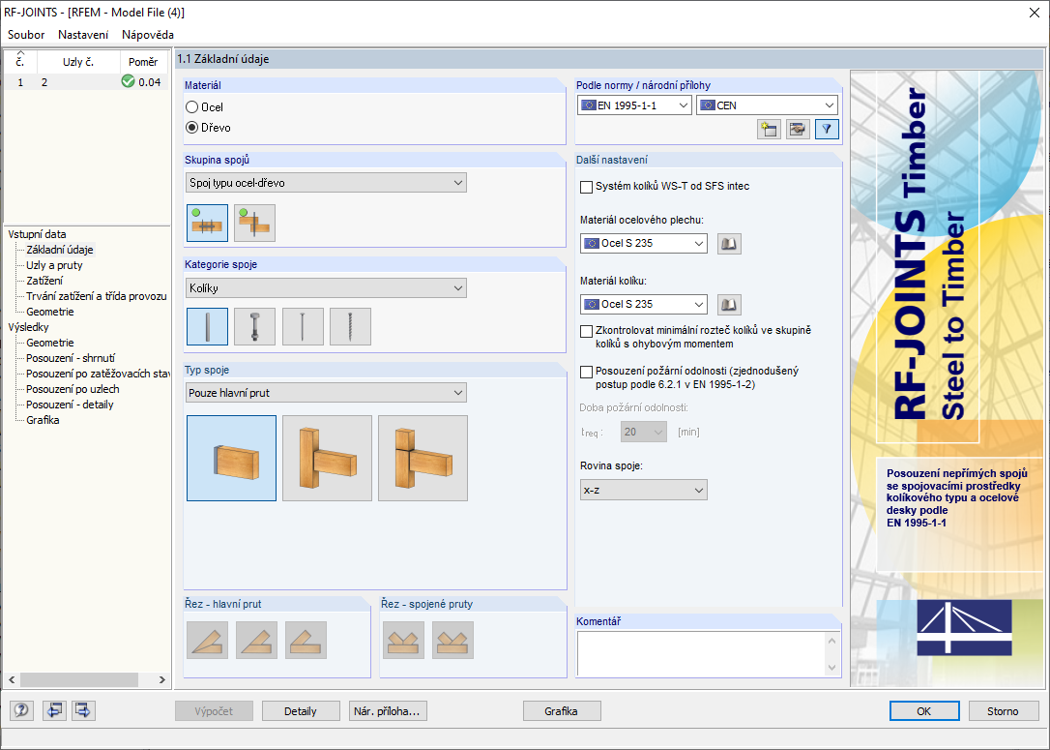
Task: Open steel plate material library
Action: coord(729,243)
